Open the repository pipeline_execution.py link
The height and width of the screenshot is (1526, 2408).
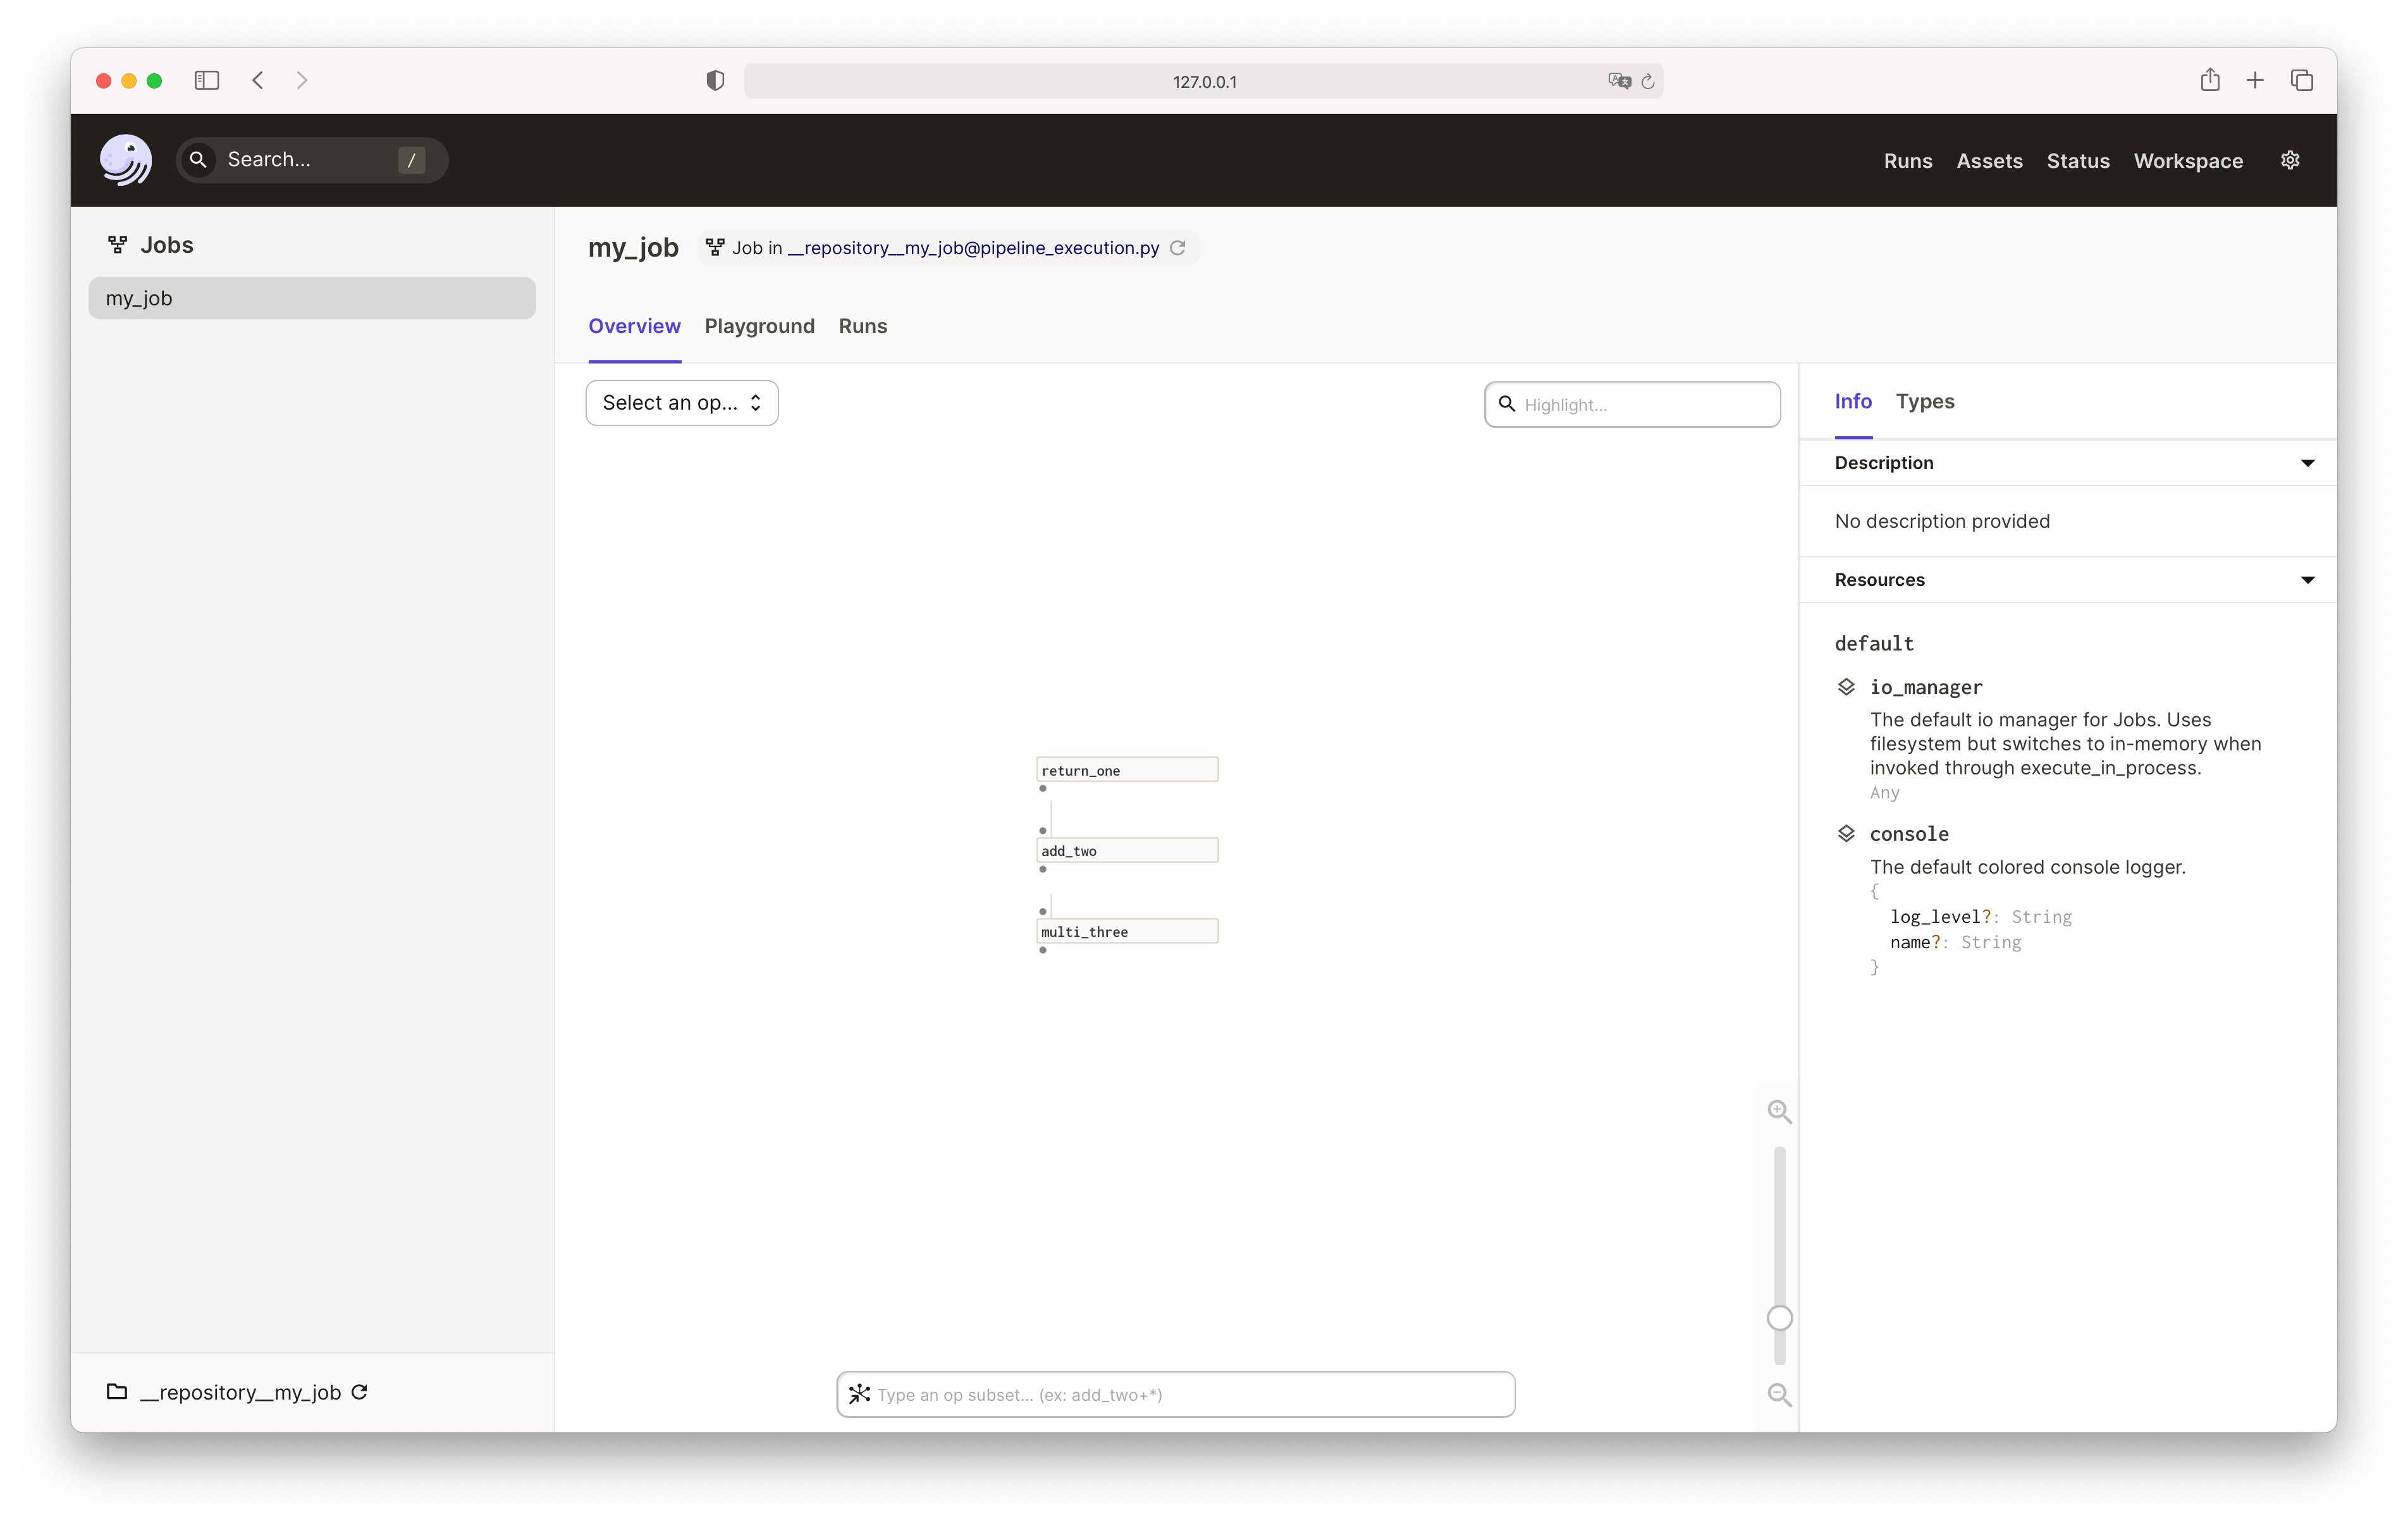click(973, 248)
